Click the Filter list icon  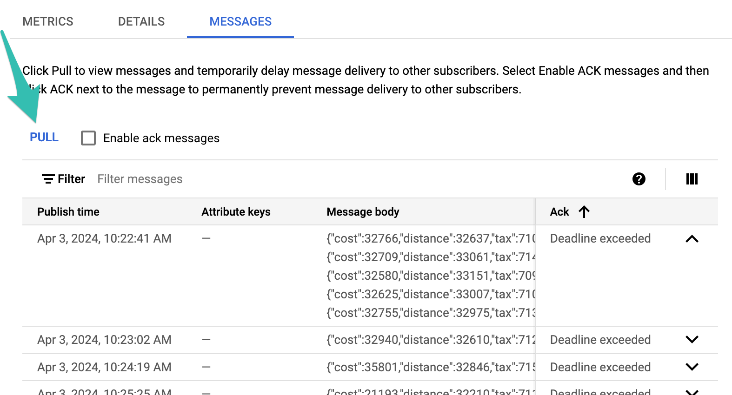pos(48,179)
